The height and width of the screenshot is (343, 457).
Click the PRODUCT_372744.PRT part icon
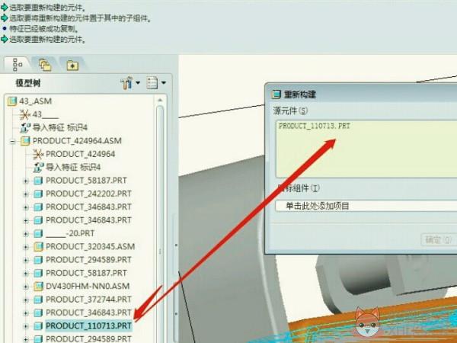pyautogui.click(x=38, y=300)
